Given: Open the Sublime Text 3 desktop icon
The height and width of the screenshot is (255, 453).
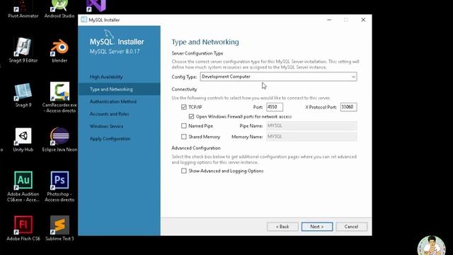Looking at the screenshot, I should [59, 228].
